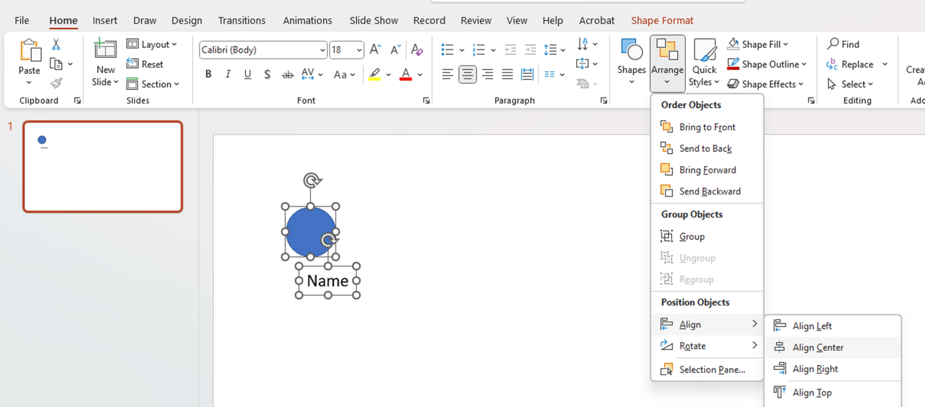
Task: Open the font name combo box dropdown
Action: (322, 50)
